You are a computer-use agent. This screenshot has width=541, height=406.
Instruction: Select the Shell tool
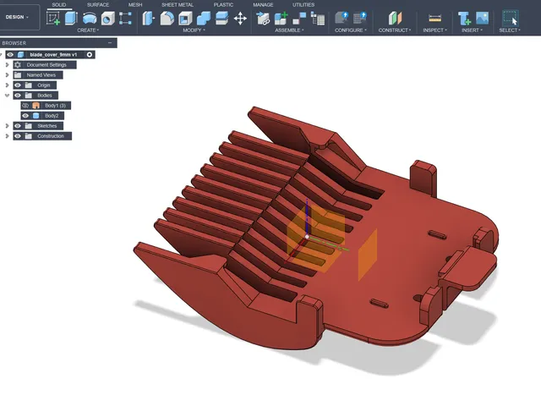click(x=185, y=19)
